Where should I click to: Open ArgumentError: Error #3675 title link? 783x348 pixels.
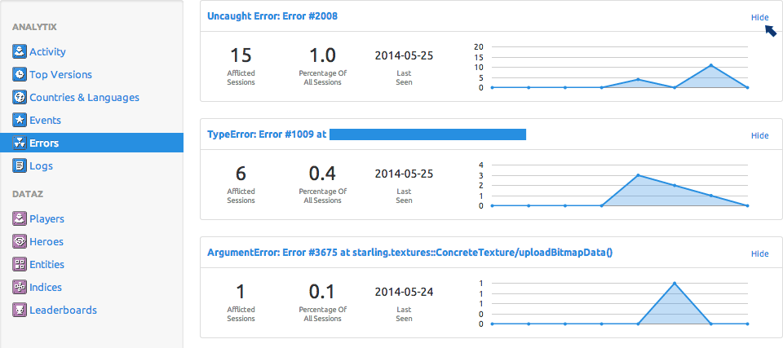click(410, 252)
